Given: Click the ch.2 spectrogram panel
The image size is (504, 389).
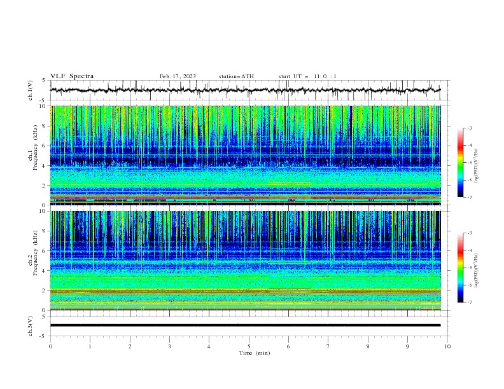Looking at the screenshot, I should pyautogui.click(x=246, y=261).
